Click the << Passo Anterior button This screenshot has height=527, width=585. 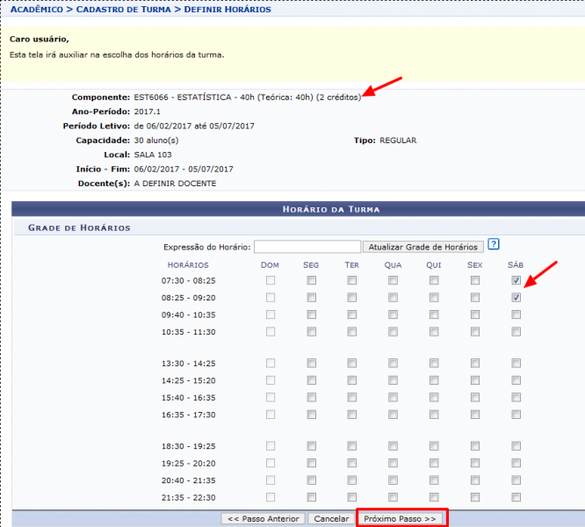click(264, 518)
